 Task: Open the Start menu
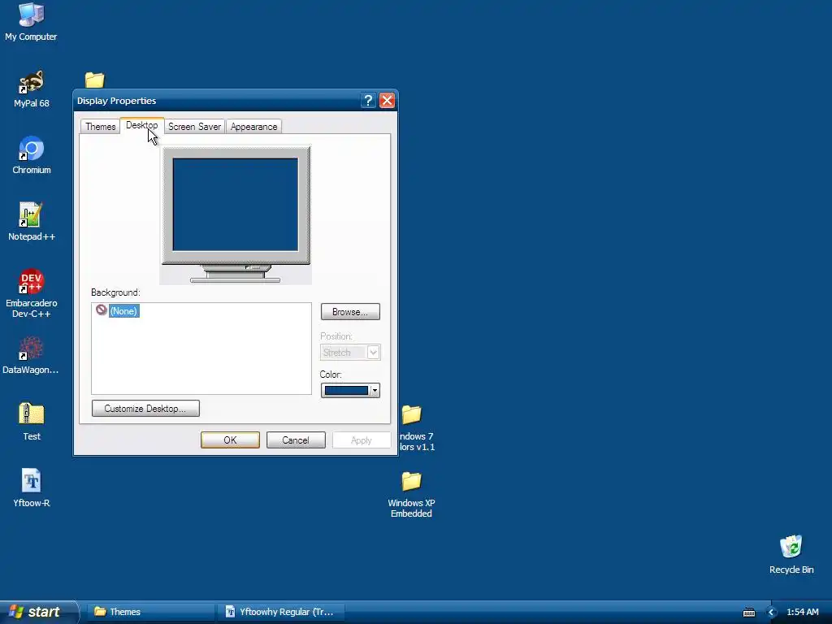point(38,613)
